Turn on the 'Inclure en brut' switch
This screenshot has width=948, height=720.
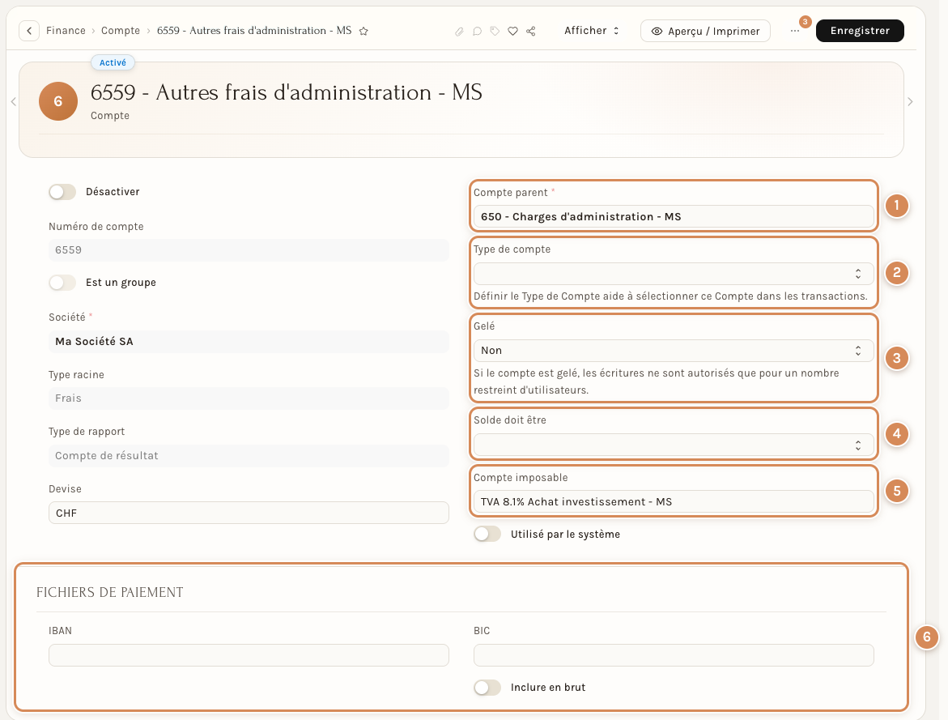click(487, 688)
